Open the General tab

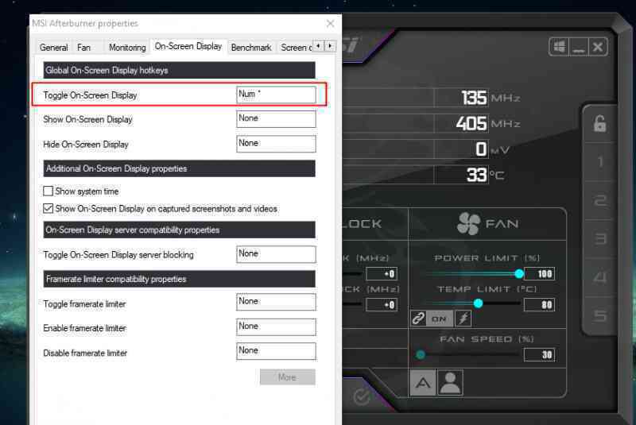(x=53, y=48)
